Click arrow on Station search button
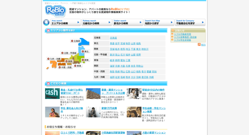This screenshot has height=135, width=249. 141,22
